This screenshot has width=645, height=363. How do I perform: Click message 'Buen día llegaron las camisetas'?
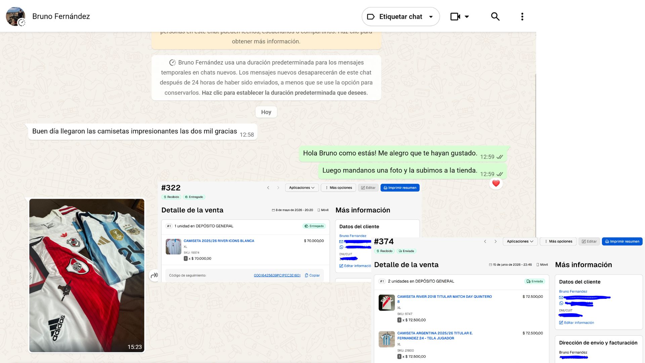coord(143,131)
